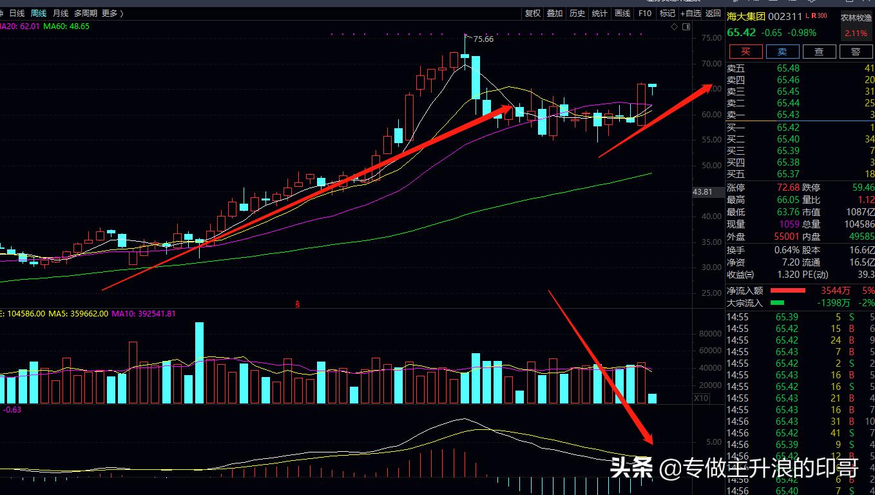Activate the 画线 drawing tool

(622, 13)
